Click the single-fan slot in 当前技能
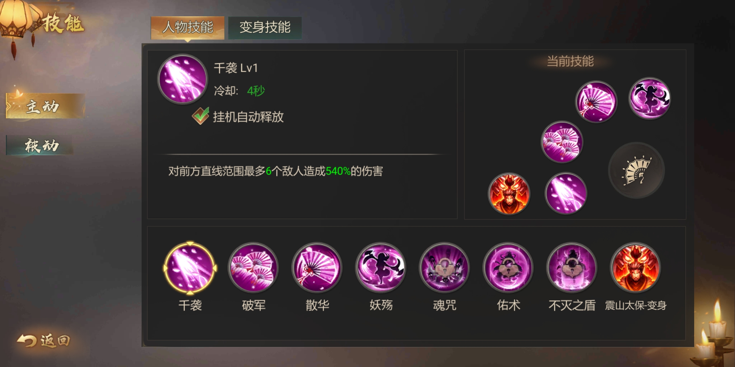Viewport: 735px width, 367px height. click(x=596, y=102)
